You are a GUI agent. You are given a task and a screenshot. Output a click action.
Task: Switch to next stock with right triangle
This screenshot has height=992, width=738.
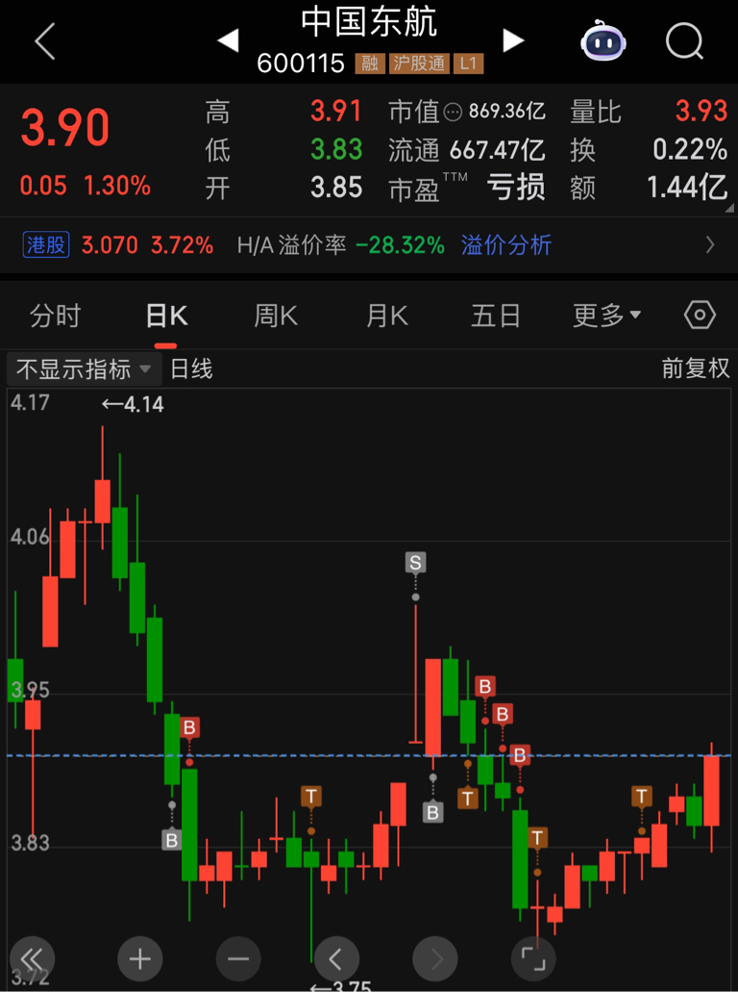tap(513, 41)
